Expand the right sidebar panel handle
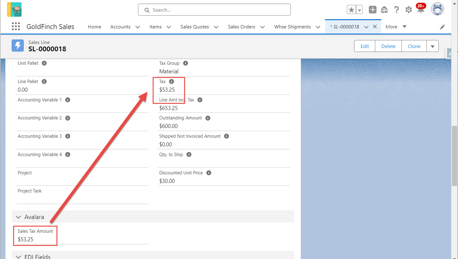Viewport: 458px width, 259px height. [449, 53]
